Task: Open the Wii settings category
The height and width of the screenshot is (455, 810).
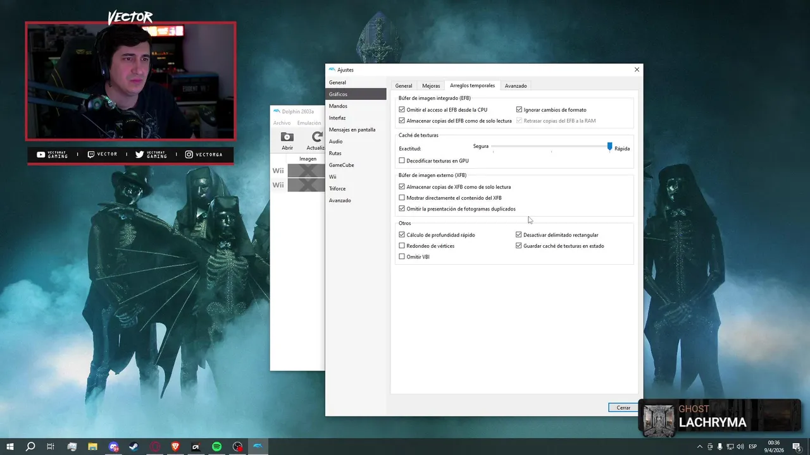Action: tap(356, 177)
